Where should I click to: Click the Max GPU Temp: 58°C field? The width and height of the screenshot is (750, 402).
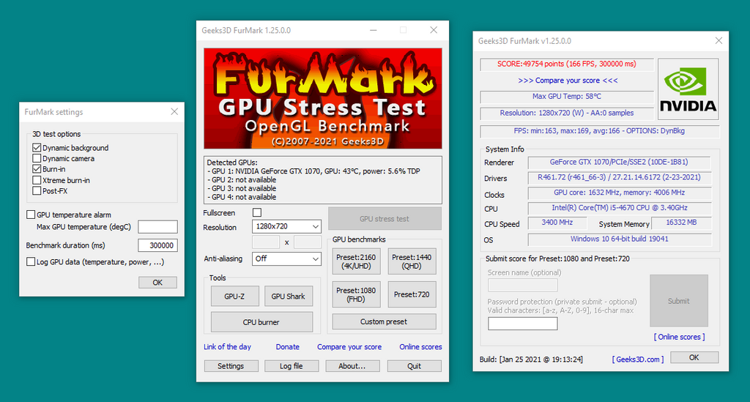567,97
